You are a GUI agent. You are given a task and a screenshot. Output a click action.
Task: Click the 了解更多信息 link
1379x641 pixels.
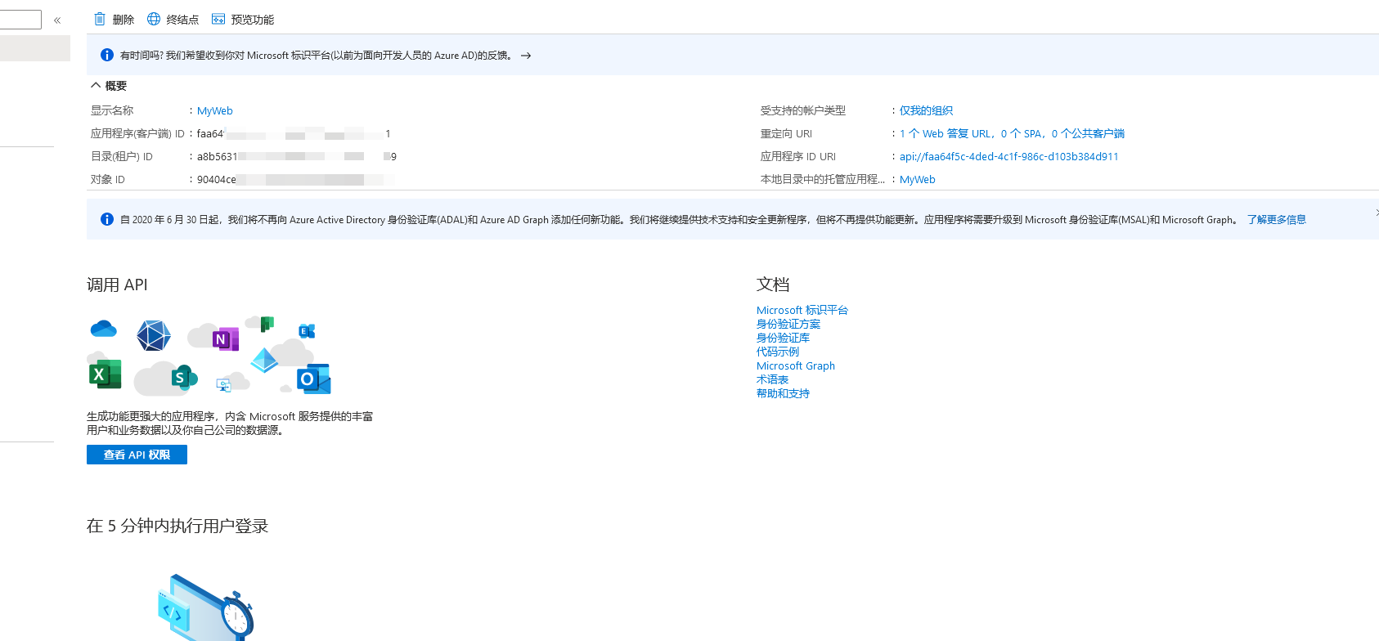point(1276,219)
